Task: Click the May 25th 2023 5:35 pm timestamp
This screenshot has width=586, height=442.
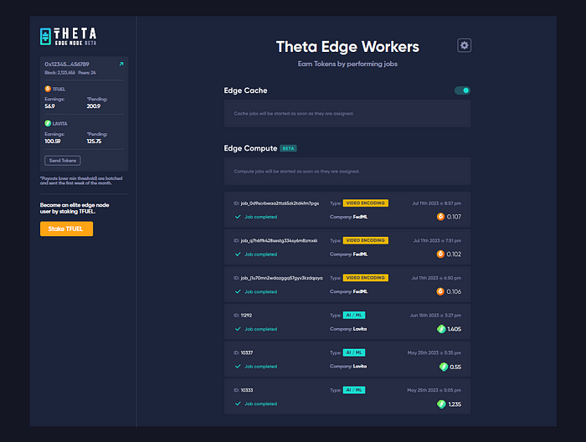Action: pyautogui.click(x=434, y=352)
